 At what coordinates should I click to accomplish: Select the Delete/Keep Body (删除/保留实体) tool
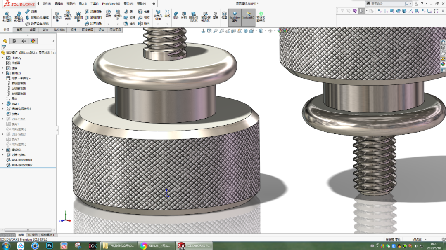[x=193, y=17]
